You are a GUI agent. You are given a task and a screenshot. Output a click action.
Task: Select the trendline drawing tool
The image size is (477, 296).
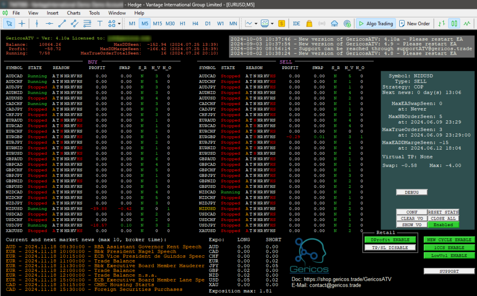62,23
